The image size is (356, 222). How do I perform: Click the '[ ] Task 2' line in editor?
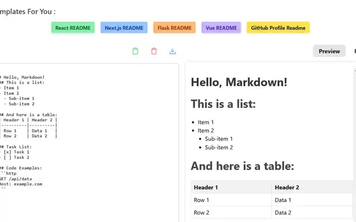[x=14, y=157]
